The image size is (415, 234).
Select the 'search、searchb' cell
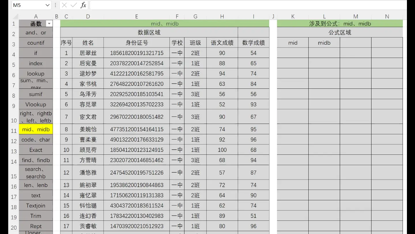click(x=36, y=173)
